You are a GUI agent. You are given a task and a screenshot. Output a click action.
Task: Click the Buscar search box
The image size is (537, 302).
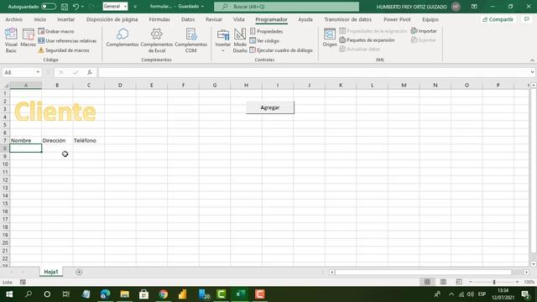(x=287, y=7)
